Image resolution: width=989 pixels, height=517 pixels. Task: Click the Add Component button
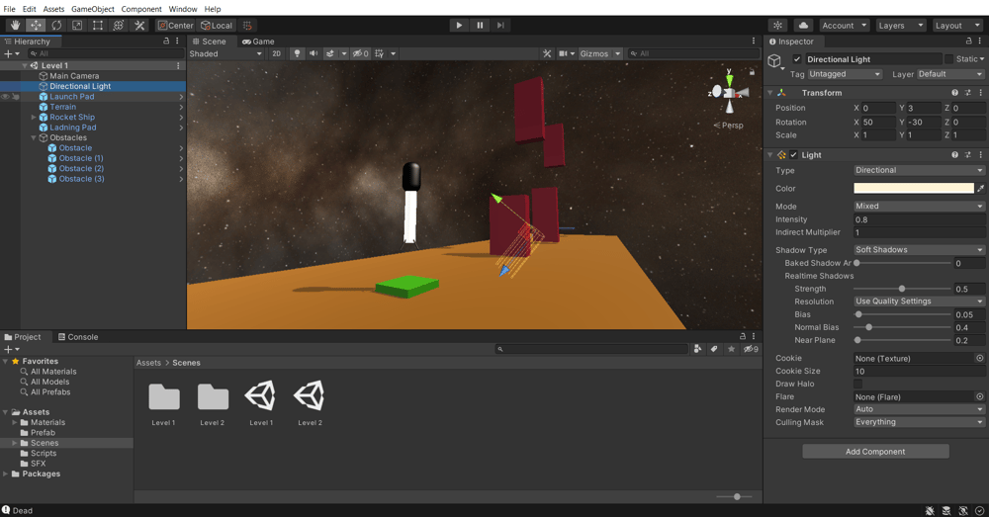[x=875, y=452]
